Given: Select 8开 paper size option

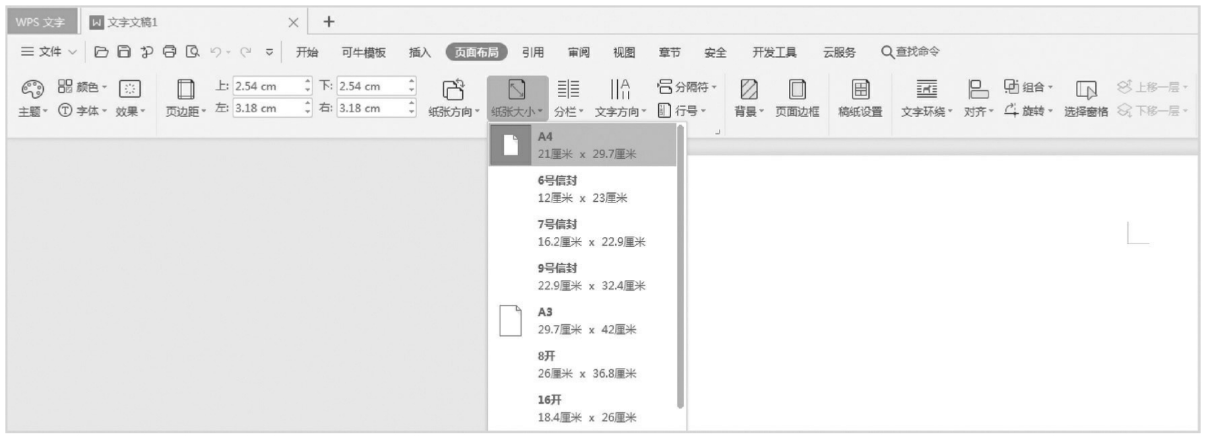Looking at the screenshot, I should pyautogui.click(x=583, y=365).
